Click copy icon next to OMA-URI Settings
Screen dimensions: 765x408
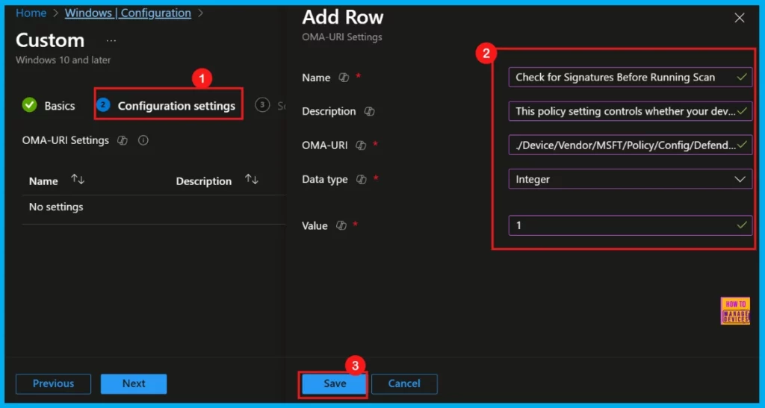click(x=122, y=140)
